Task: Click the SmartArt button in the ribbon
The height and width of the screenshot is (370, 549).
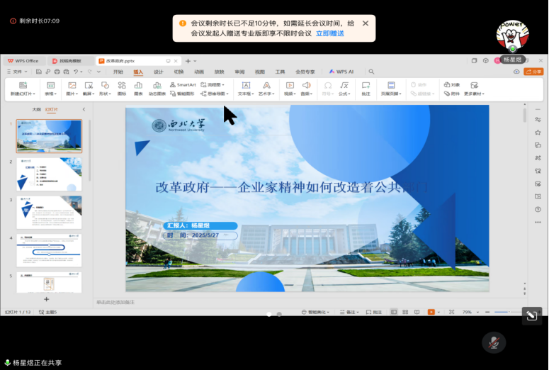Action: coord(183,84)
